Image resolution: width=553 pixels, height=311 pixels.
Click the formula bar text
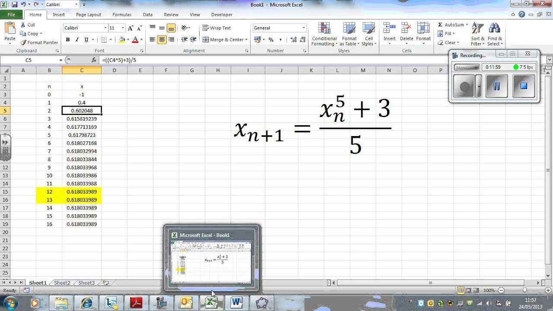tap(119, 60)
